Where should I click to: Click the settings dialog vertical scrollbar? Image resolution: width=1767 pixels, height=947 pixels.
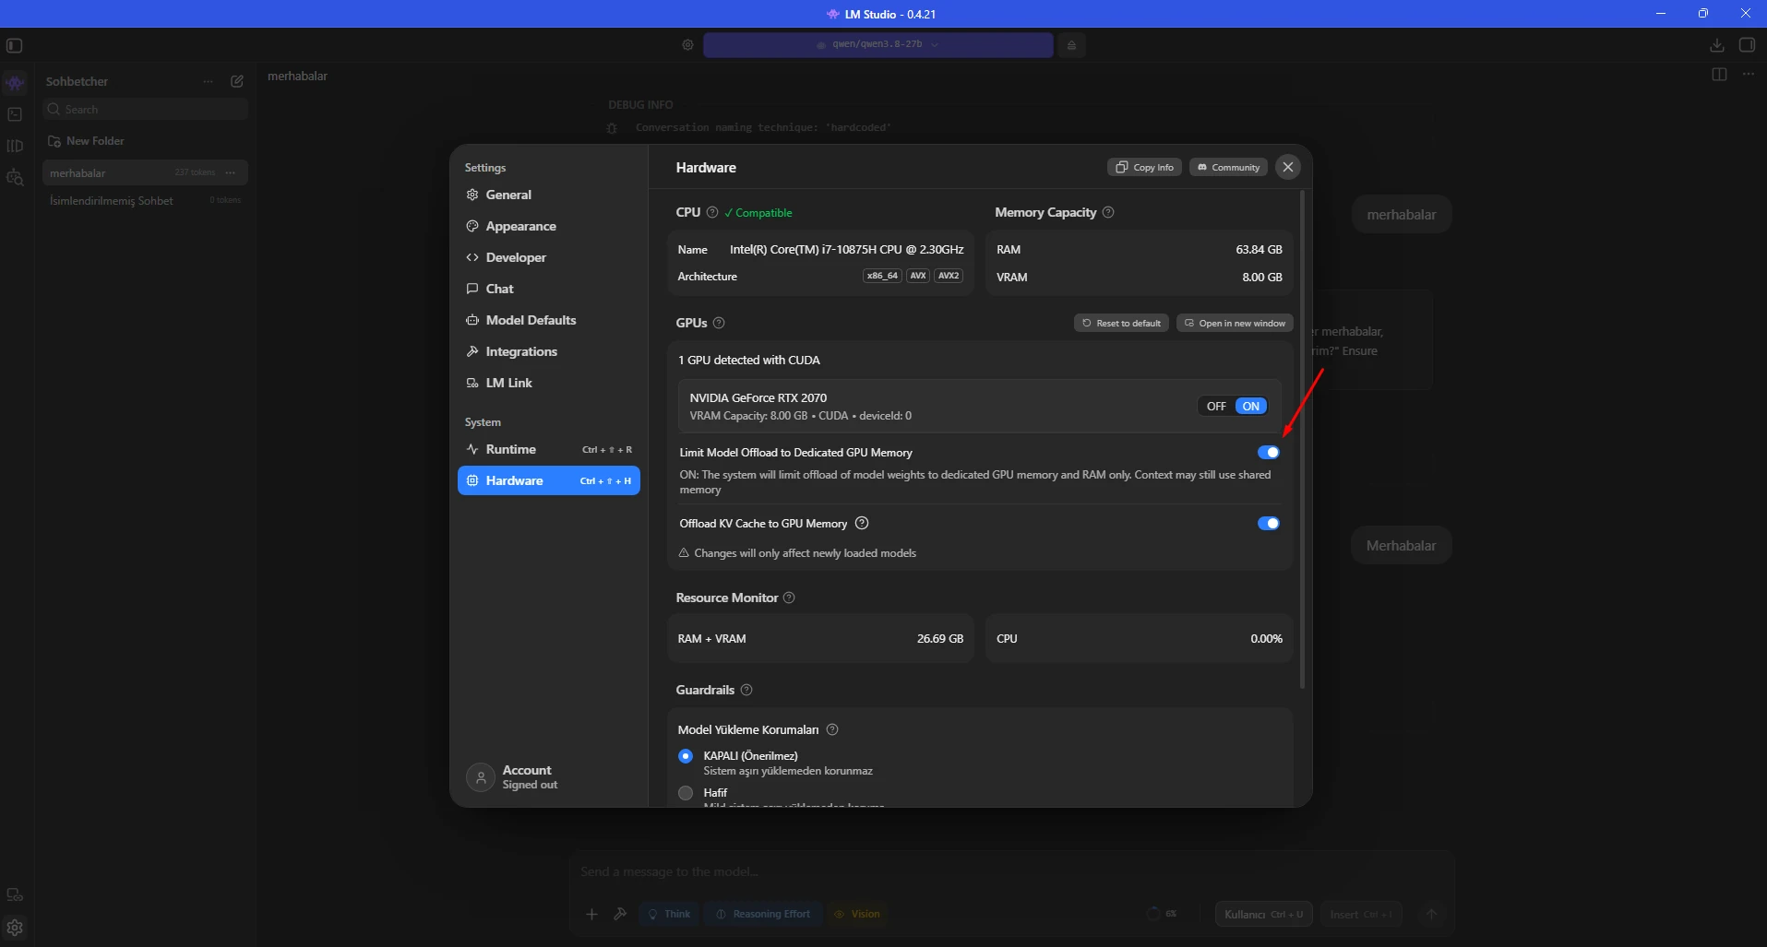coord(1302,439)
